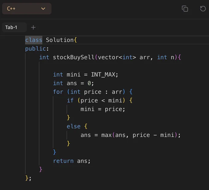
Task: Click the pink closing brace of function
Action: click(x=41, y=169)
